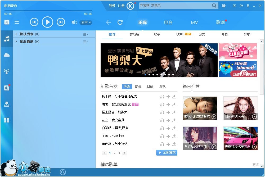Image resolution: width=265 pixels, height=177 pixels.
Task: Switch to the 歌词 main tab
Action: tap(220, 22)
